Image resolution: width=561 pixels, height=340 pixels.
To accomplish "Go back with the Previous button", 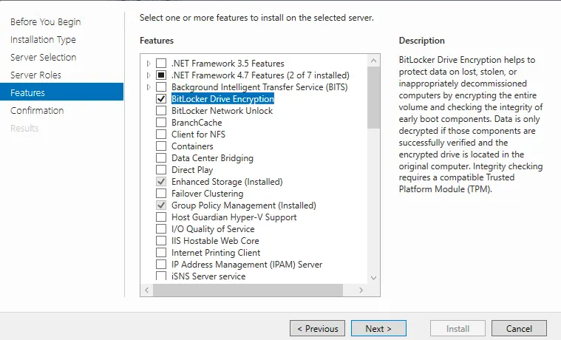I will coord(318,328).
